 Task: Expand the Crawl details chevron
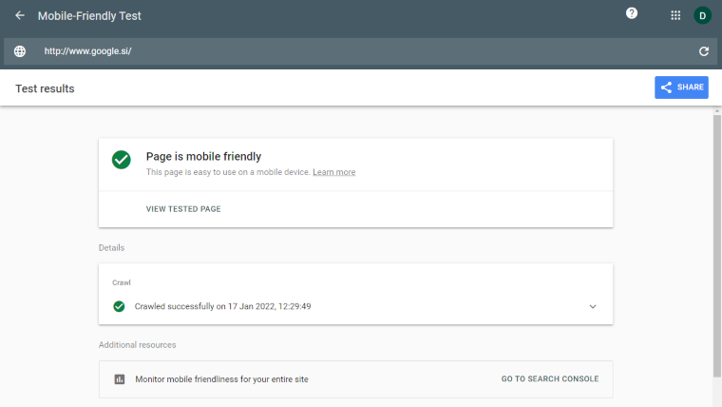coord(593,306)
